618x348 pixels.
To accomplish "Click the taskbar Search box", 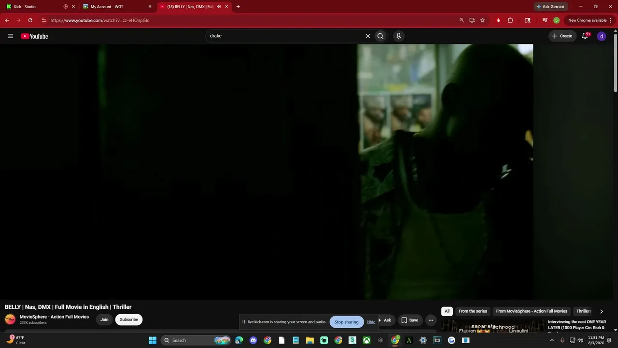I will click(x=196, y=340).
